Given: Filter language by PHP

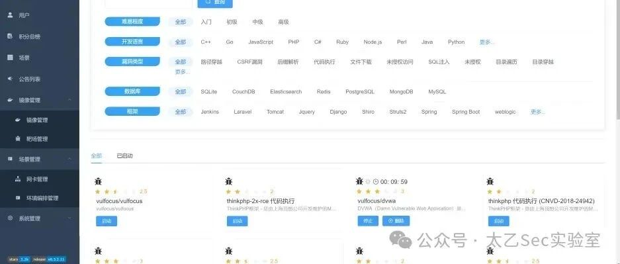Looking at the screenshot, I should pyautogui.click(x=294, y=42).
